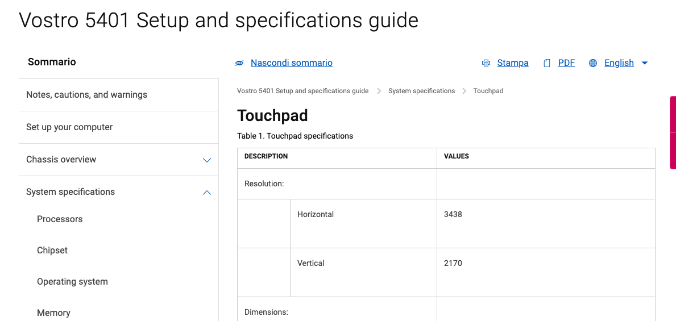Go to Operating system page
The width and height of the screenshot is (676, 321).
(72, 281)
